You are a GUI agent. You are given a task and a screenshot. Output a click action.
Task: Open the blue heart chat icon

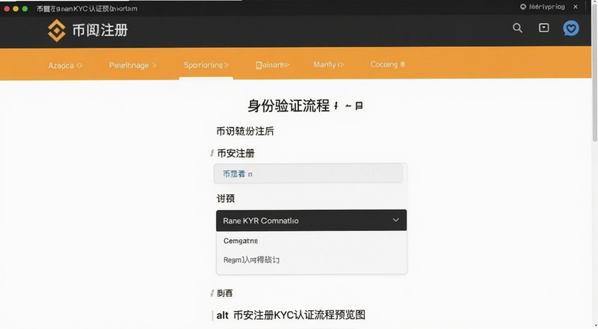[x=571, y=28]
